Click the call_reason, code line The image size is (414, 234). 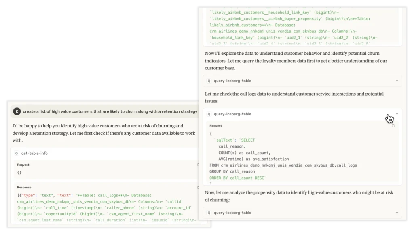point(232,146)
